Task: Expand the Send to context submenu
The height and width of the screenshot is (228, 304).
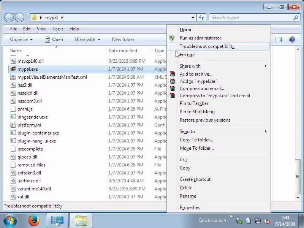Action: [265, 131]
